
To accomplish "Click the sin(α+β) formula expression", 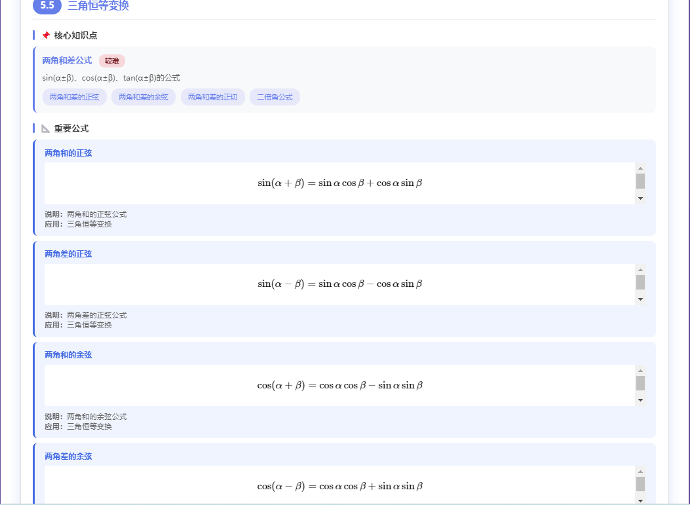I will coord(339,183).
